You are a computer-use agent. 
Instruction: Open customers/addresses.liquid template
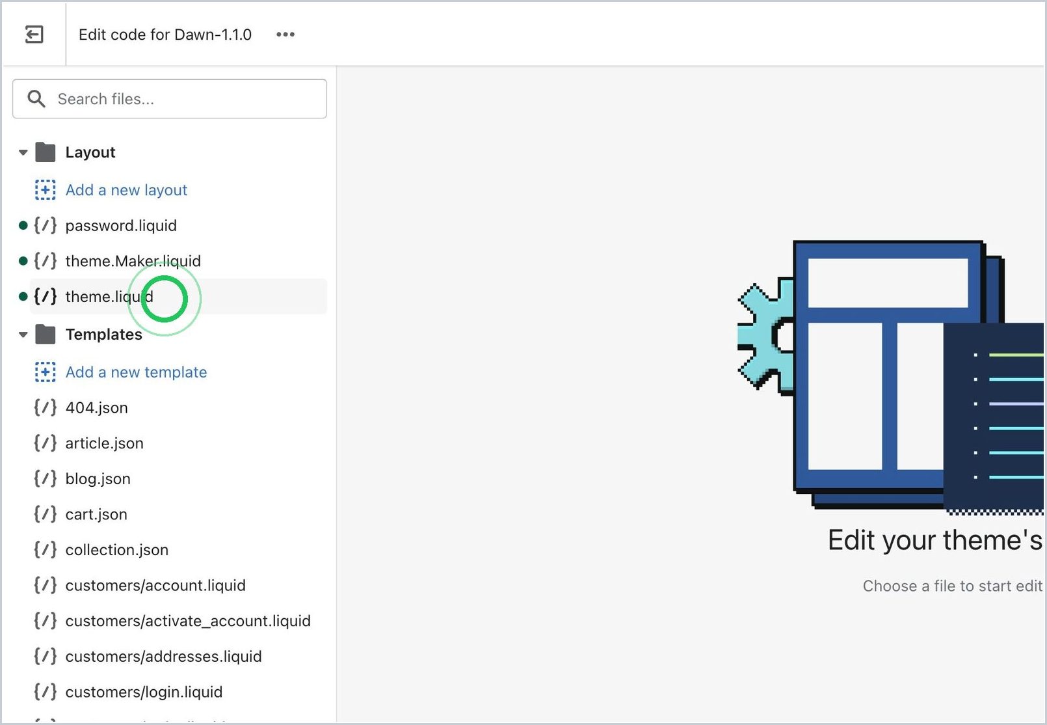tap(164, 656)
